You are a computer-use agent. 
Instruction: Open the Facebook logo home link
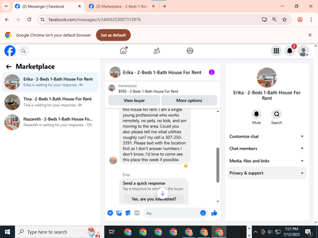(x=10, y=51)
